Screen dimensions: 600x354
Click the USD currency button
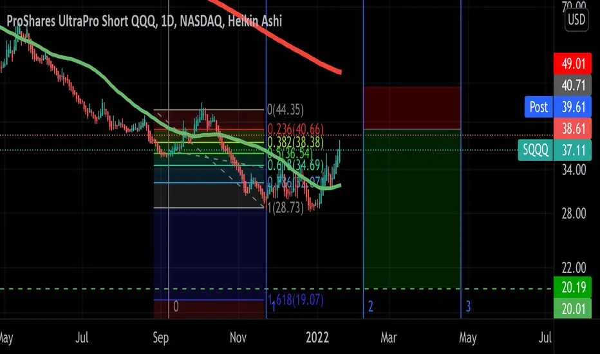click(x=576, y=19)
